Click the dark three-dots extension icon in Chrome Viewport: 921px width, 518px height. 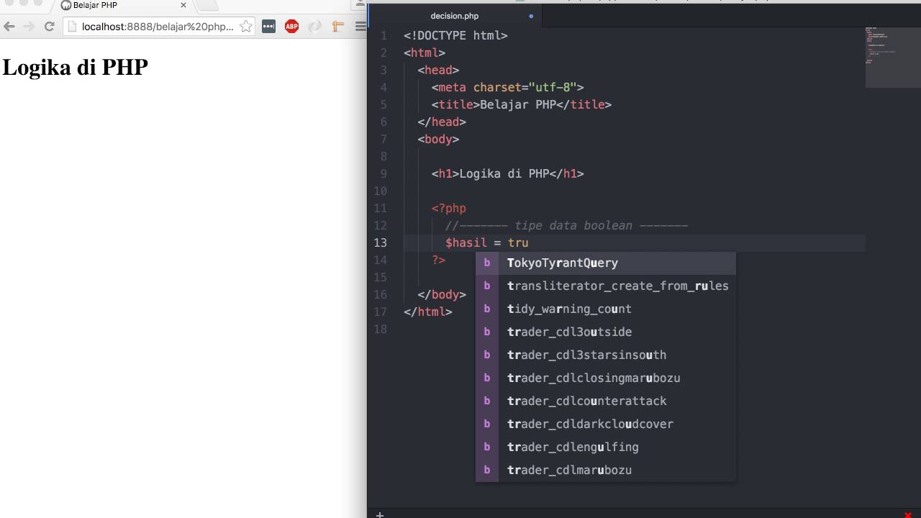tap(268, 27)
